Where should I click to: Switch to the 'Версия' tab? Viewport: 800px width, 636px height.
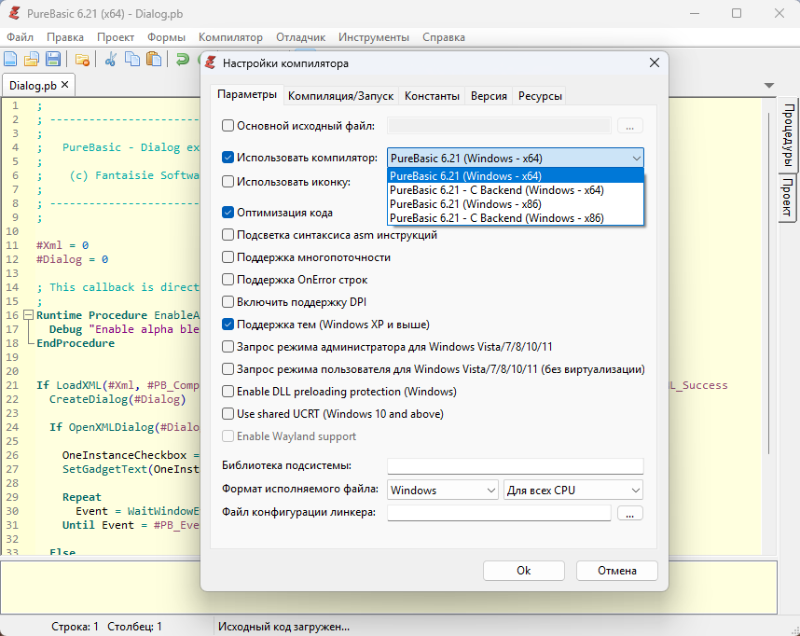(x=489, y=96)
